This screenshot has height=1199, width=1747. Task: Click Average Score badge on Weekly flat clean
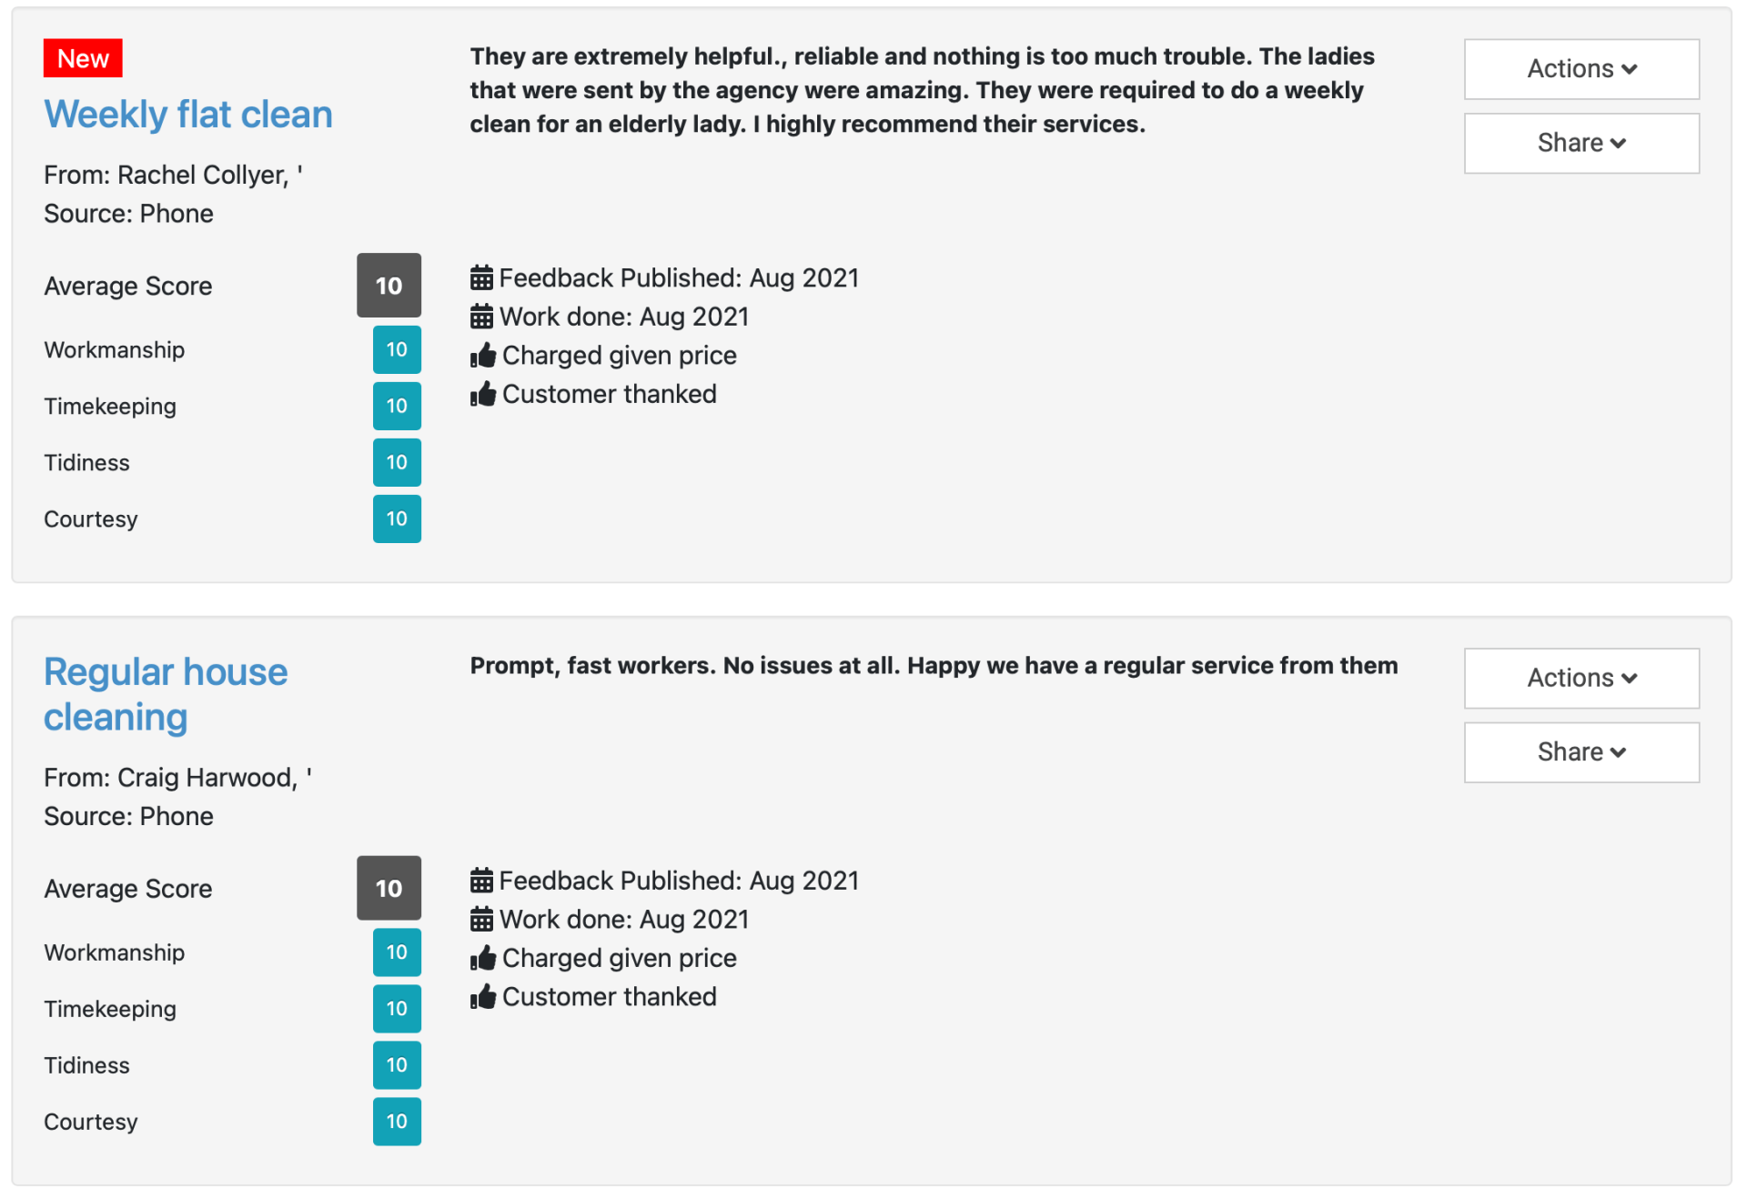click(x=389, y=286)
